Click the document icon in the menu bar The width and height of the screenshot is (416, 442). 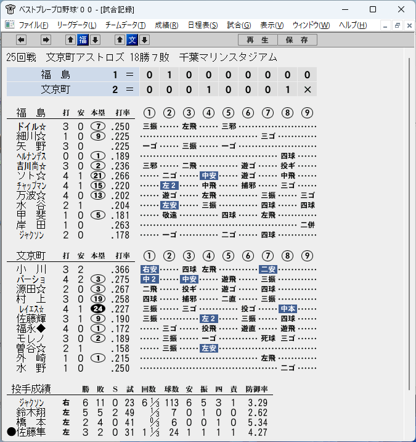tap(10, 25)
